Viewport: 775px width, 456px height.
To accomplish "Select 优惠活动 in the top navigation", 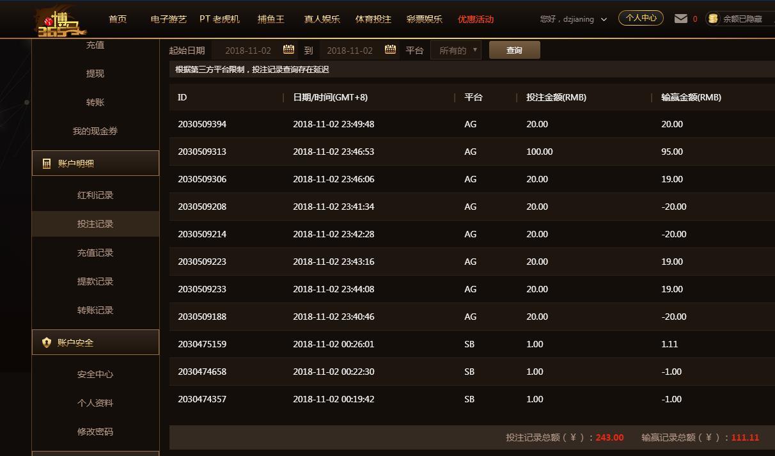I will pyautogui.click(x=476, y=19).
